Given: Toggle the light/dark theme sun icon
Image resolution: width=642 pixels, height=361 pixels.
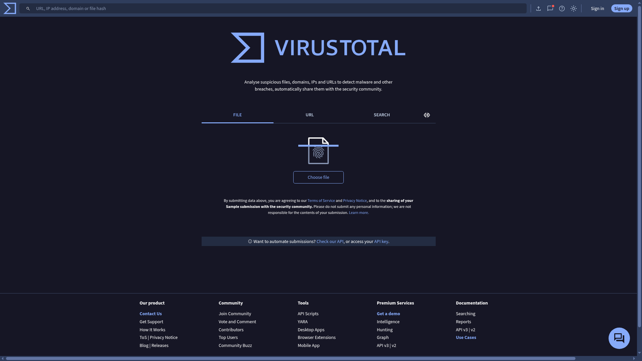Looking at the screenshot, I should coord(573,9).
